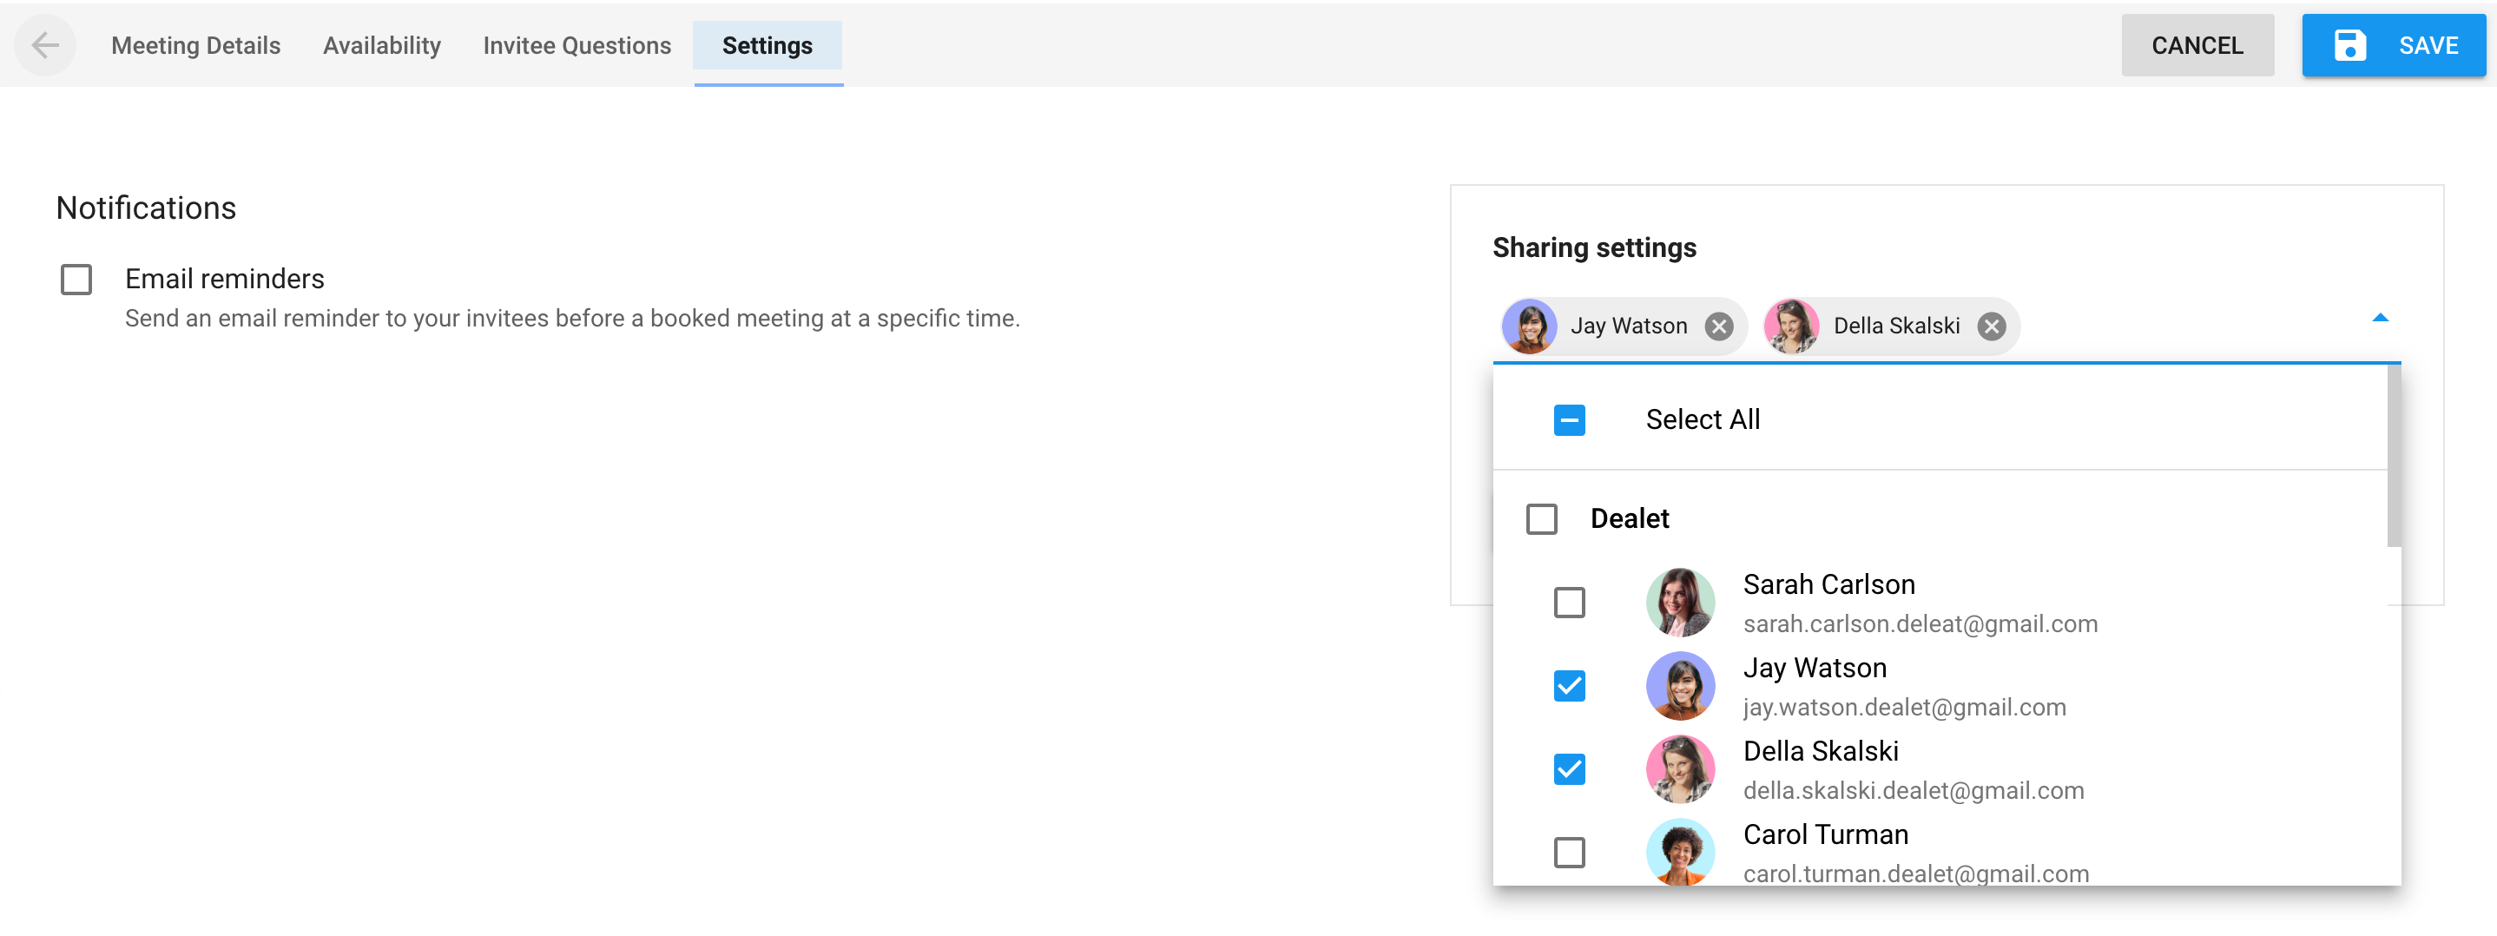Collapse the sharing settings dropdown arrow
This screenshot has height=936, width=2497.
(x=2380, y=318)
